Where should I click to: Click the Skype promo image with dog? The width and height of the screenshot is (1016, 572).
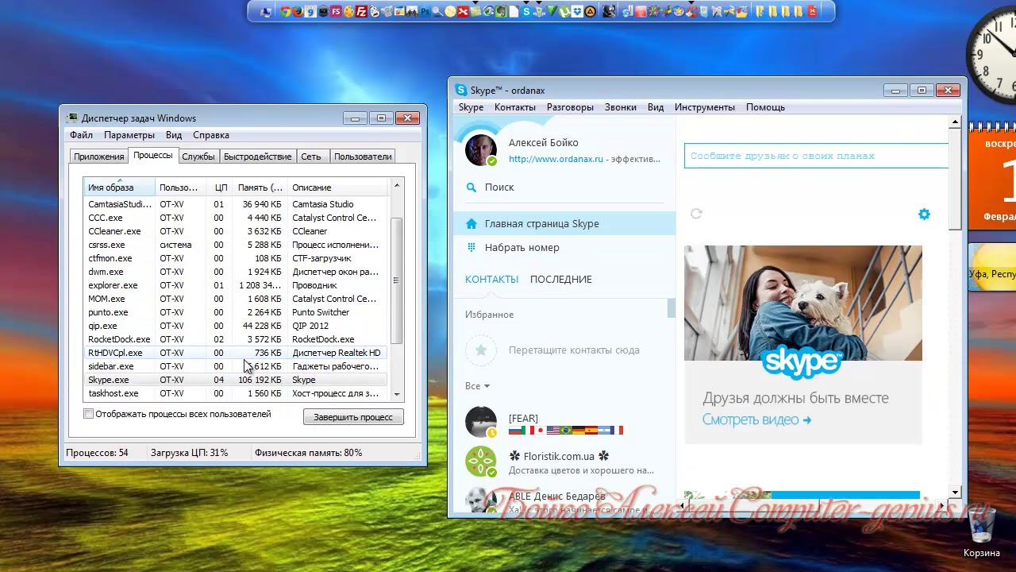pyautogui.click(x=803, y=303)
